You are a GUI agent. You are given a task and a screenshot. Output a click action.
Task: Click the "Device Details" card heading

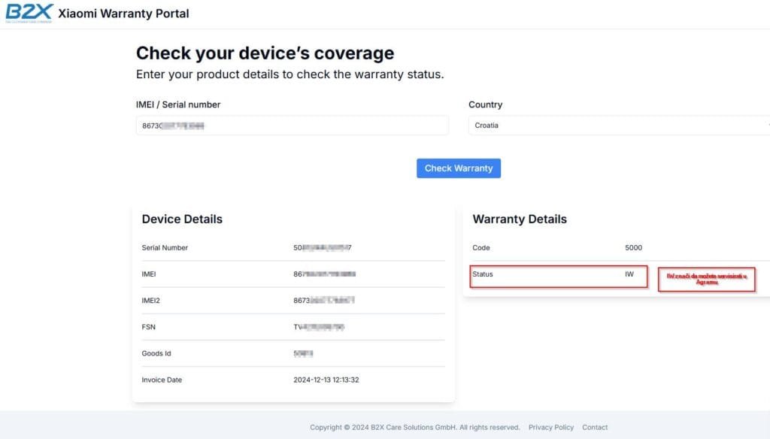coord(182,219)
